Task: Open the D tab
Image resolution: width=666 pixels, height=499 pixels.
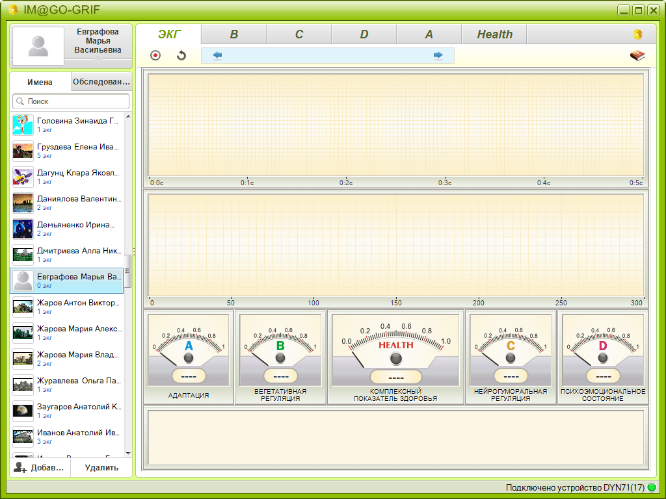Action: [x=364, y=34]
